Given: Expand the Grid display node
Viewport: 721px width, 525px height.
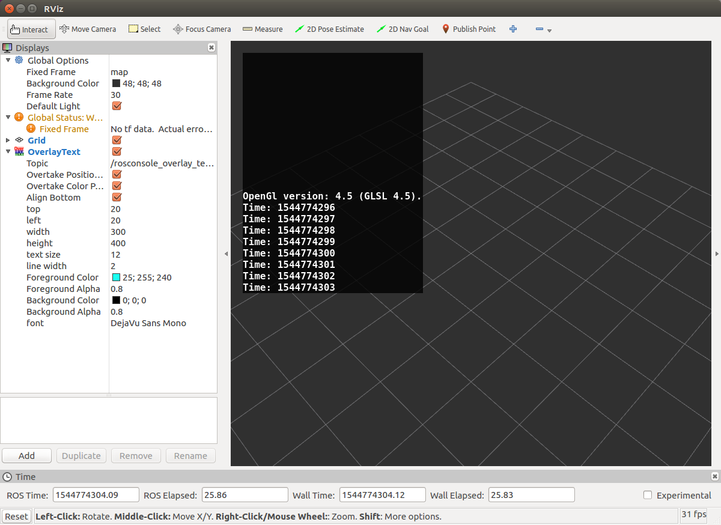Looking at the screenshot, I should [8, 140].
